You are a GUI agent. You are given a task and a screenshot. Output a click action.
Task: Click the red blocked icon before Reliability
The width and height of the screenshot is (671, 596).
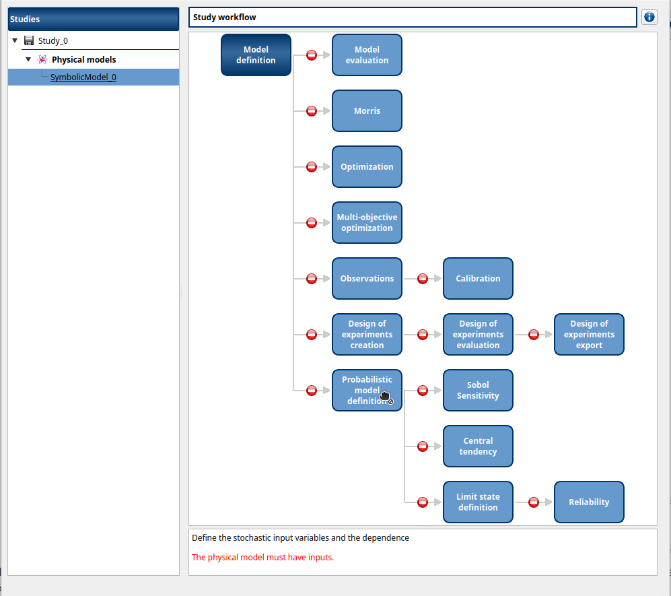(x=534, y=502)
